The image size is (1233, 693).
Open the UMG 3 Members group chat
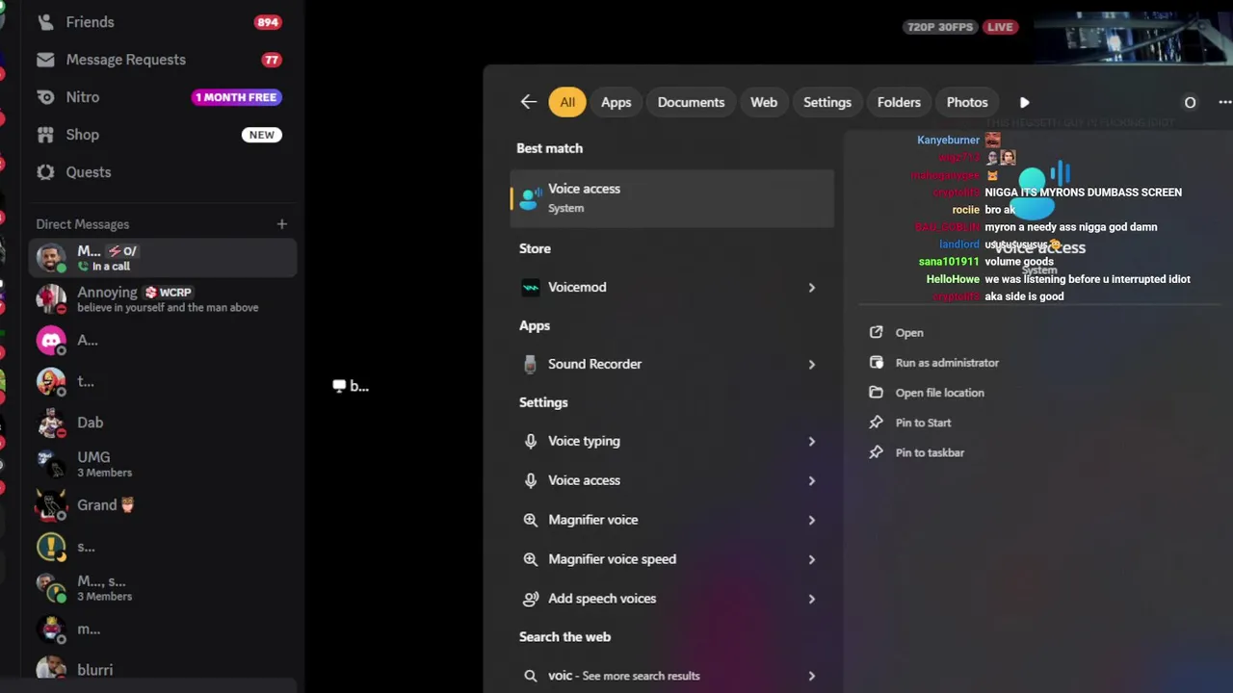[x=162, y=464]
